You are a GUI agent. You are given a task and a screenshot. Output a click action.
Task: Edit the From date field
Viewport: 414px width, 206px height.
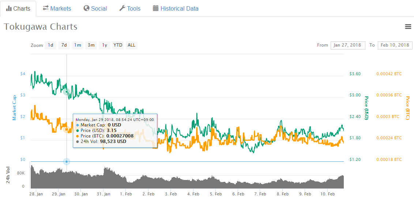click(x=347, y=45)
